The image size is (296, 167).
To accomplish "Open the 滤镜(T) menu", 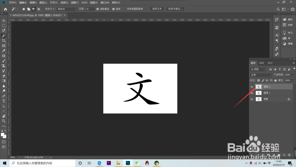I will 75,3.
